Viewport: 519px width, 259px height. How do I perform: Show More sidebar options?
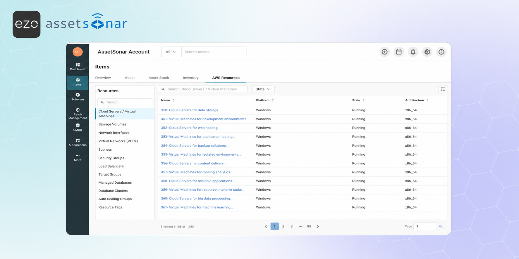pyautogui.click(x=78, y=158)
